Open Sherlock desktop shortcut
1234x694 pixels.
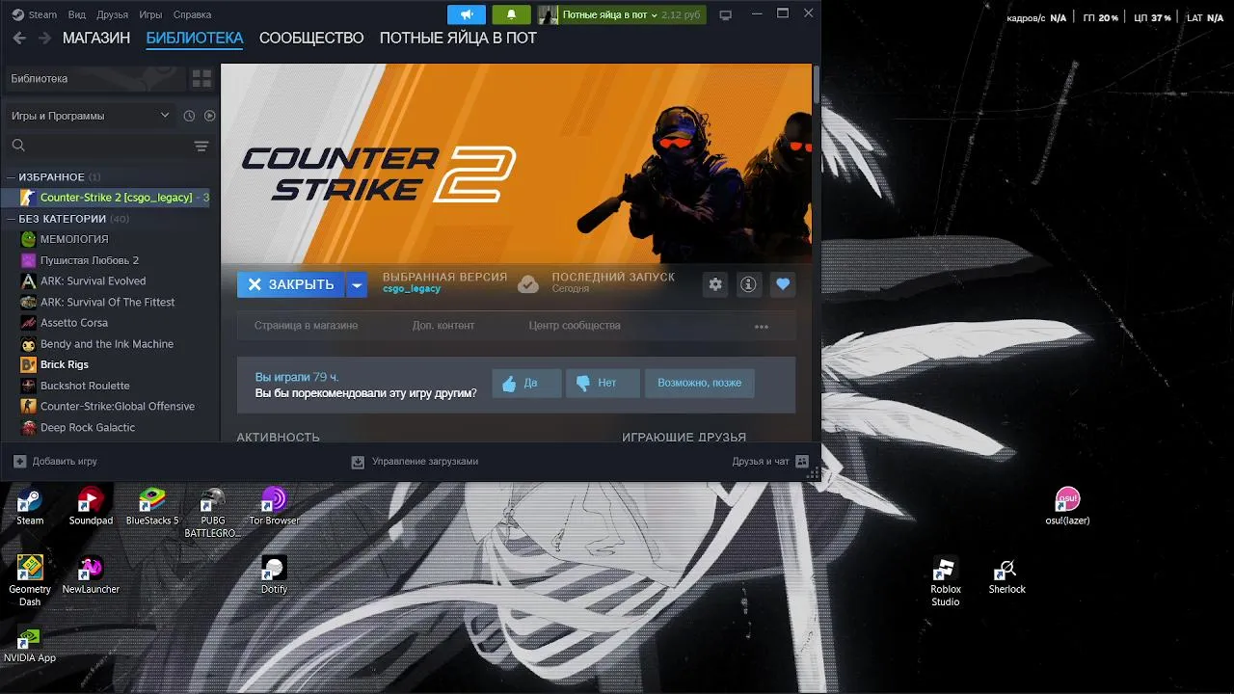coord(1006,575)
